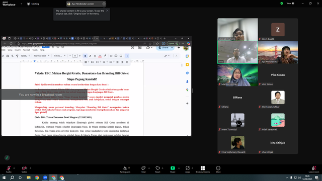Open the Insert menu in Google Docs

[18, 50]
